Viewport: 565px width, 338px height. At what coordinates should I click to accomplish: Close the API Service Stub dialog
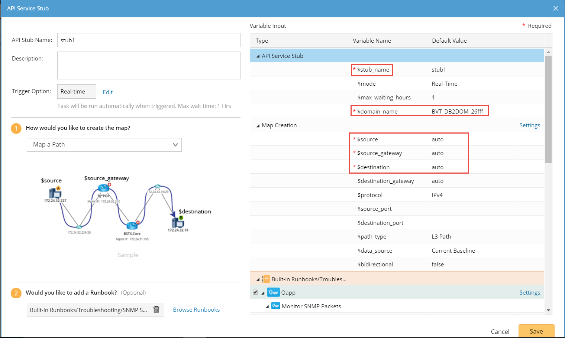click(x=555, y=8)
